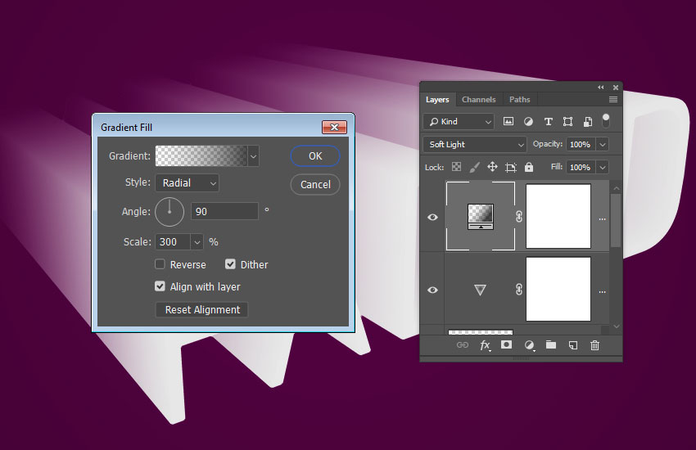Add layer mask icon
This screenshot has width=696, height=450.
pyautogui.click(x=507, y=344)
